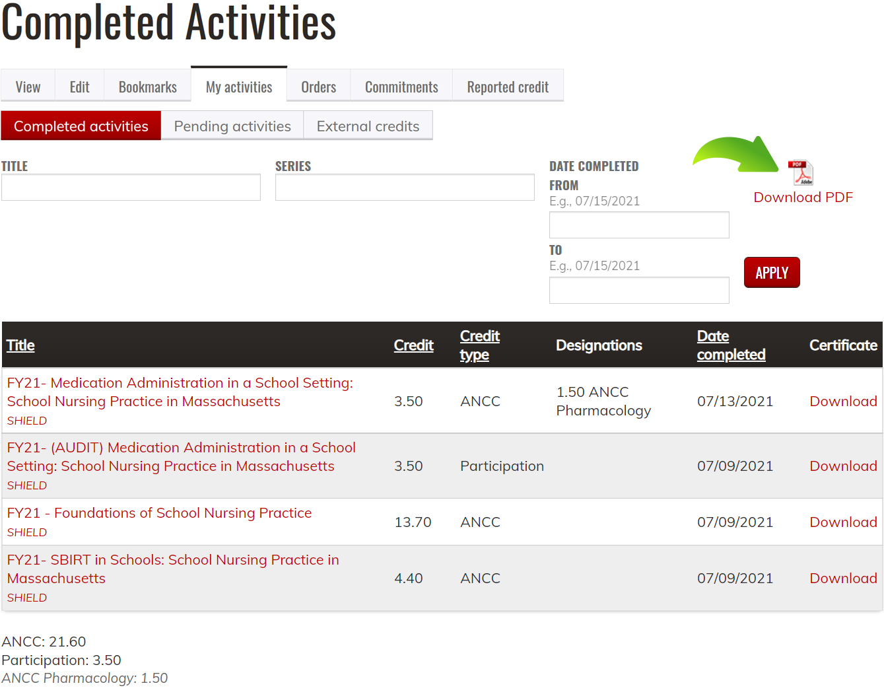Viewport: 884px width, 700px height.
Task: Open the Orders tab
Action: tap(318, 87)
